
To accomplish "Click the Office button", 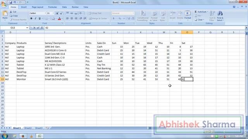I will pyautogui.click(x=4, y=4).
